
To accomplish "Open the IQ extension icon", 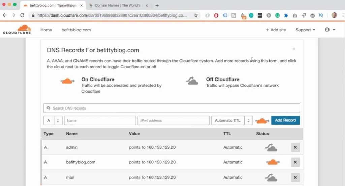I will [x=321, y=15].
